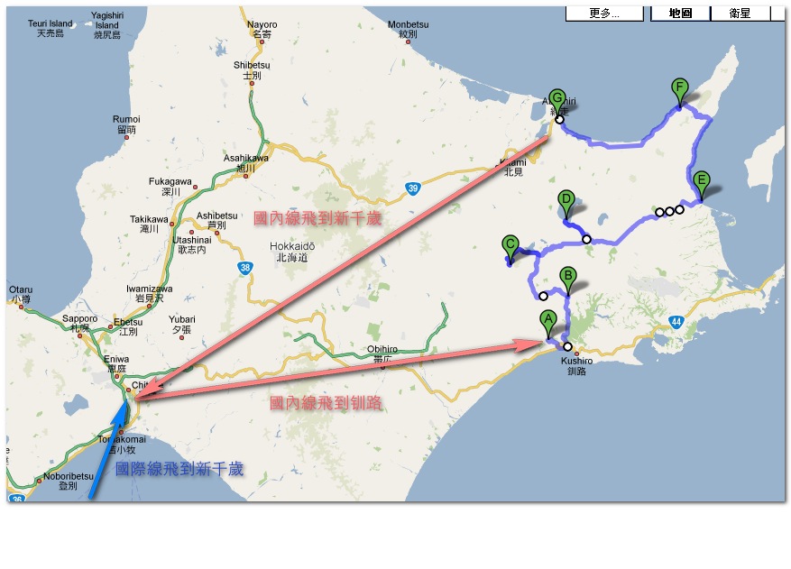This screenshot has width=791, height=569.
Task: Select green map marker B
Action: [x=568, y=280]
